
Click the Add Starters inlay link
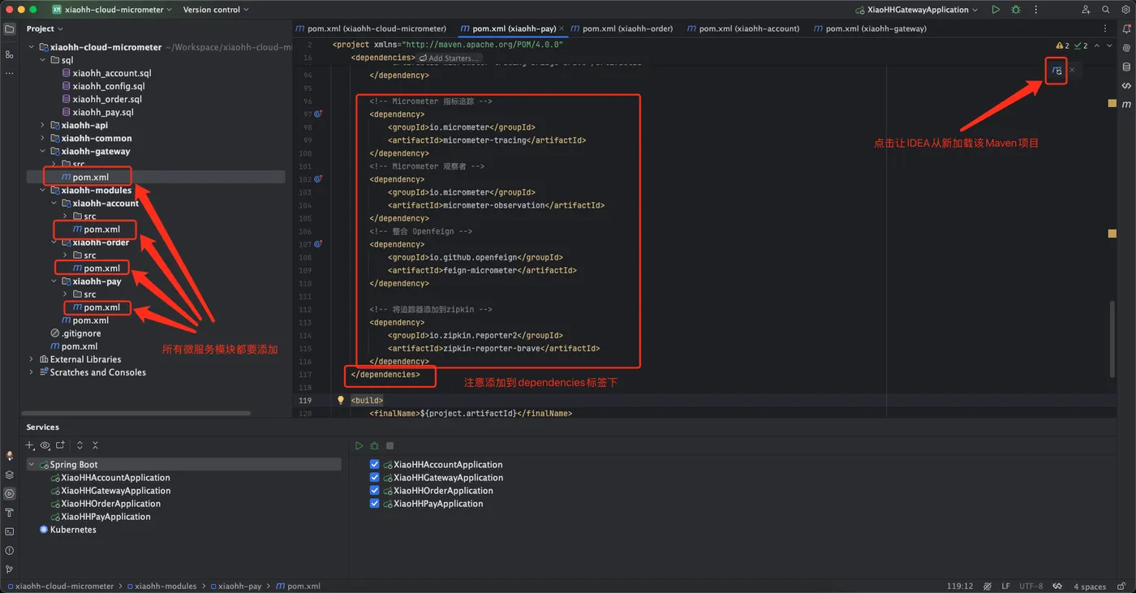pos(449,58)
